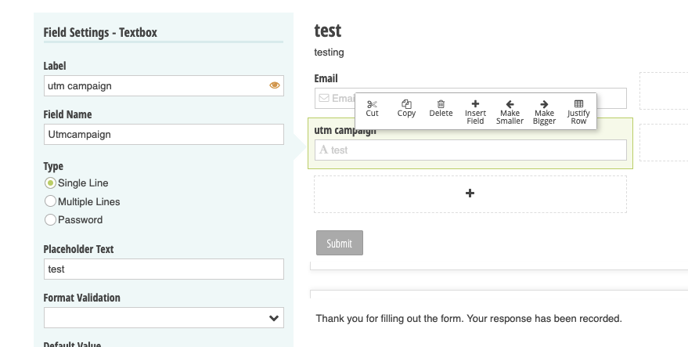Select the Single Line radio option
The width and height of the screenshot is (688, 347).
tap(51, 183)
